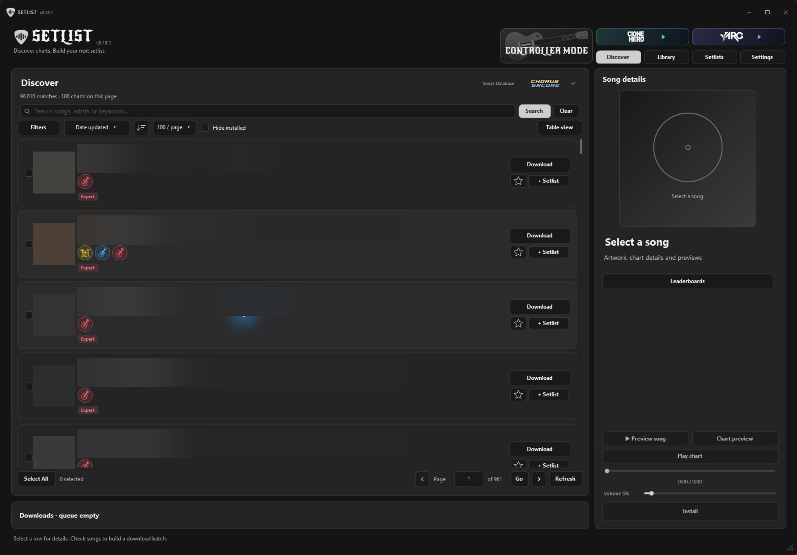Click the star on the third song card
The image size is (797, 555).
(518, 323)
